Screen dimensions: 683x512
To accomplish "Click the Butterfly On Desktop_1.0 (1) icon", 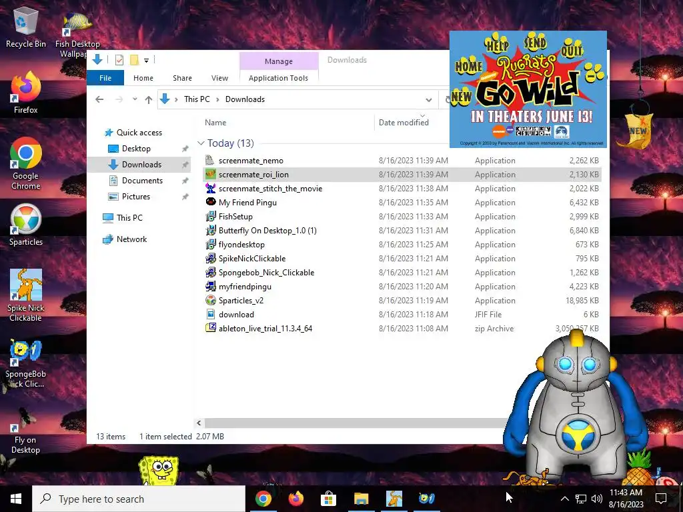I will click(210, 230).
